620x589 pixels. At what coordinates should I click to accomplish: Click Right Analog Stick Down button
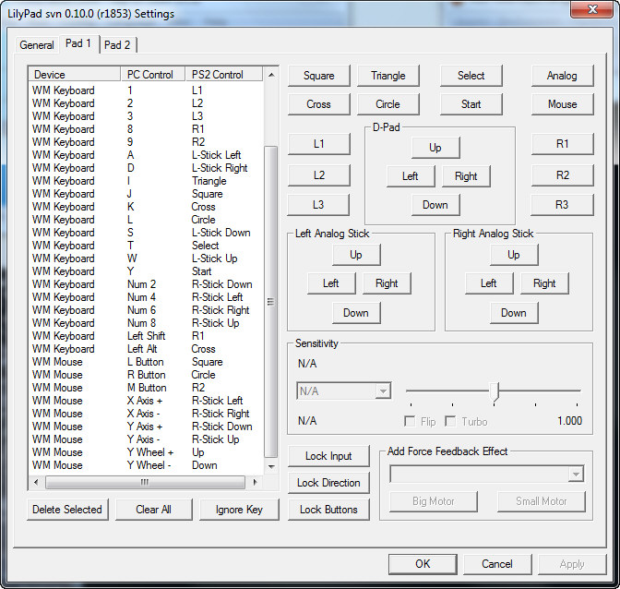(x=514, y=313)
